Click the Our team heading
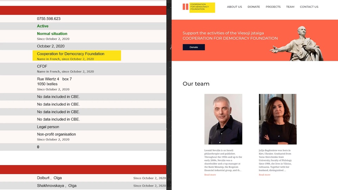338x190 pixels. click(196, 84)
